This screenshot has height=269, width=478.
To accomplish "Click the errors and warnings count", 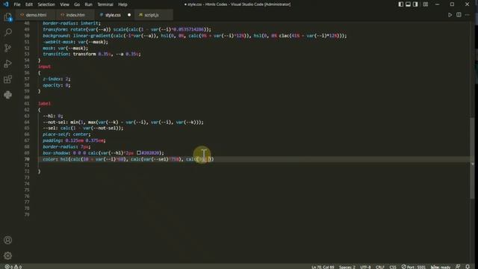I will click(x=13, y=267).
